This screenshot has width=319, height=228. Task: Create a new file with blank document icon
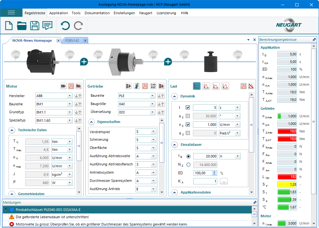pos(9,26)
